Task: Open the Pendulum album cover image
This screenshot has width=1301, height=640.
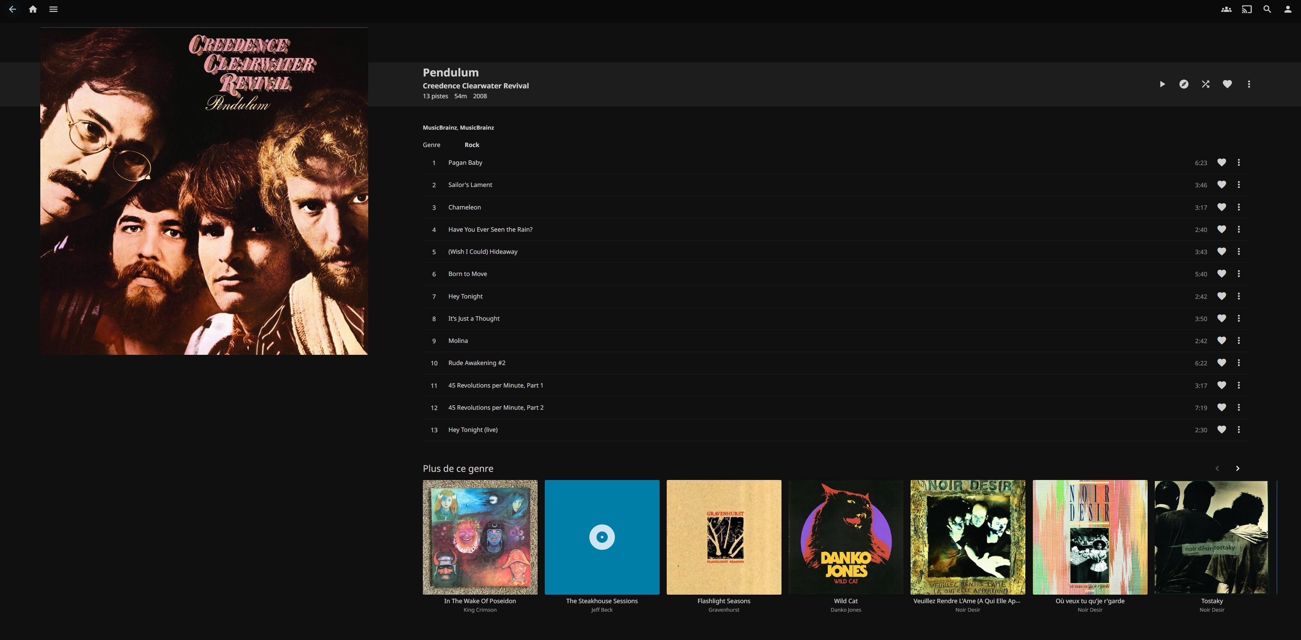Action: [x=204, y=191]
